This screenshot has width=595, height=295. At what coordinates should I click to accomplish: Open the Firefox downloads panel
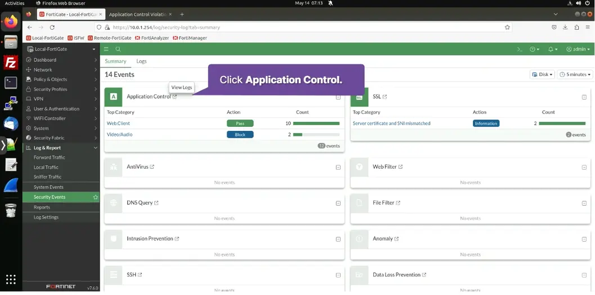coord(565,28)
